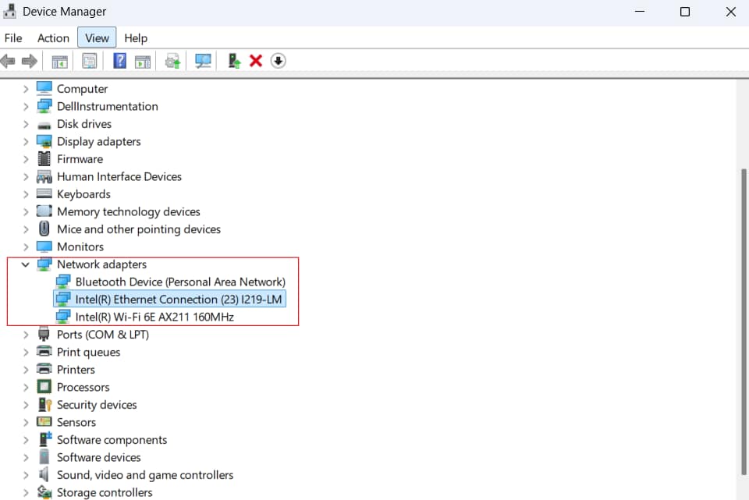The height and width of the screenshot is (500, 749).
Task: Expand the Processors category
Action: tap(26, 388)
